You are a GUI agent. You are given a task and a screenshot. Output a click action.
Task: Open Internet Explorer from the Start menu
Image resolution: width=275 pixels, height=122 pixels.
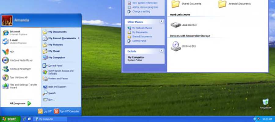21,33
